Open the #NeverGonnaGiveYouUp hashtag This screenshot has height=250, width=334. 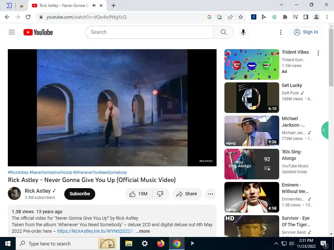coord(51,173)
